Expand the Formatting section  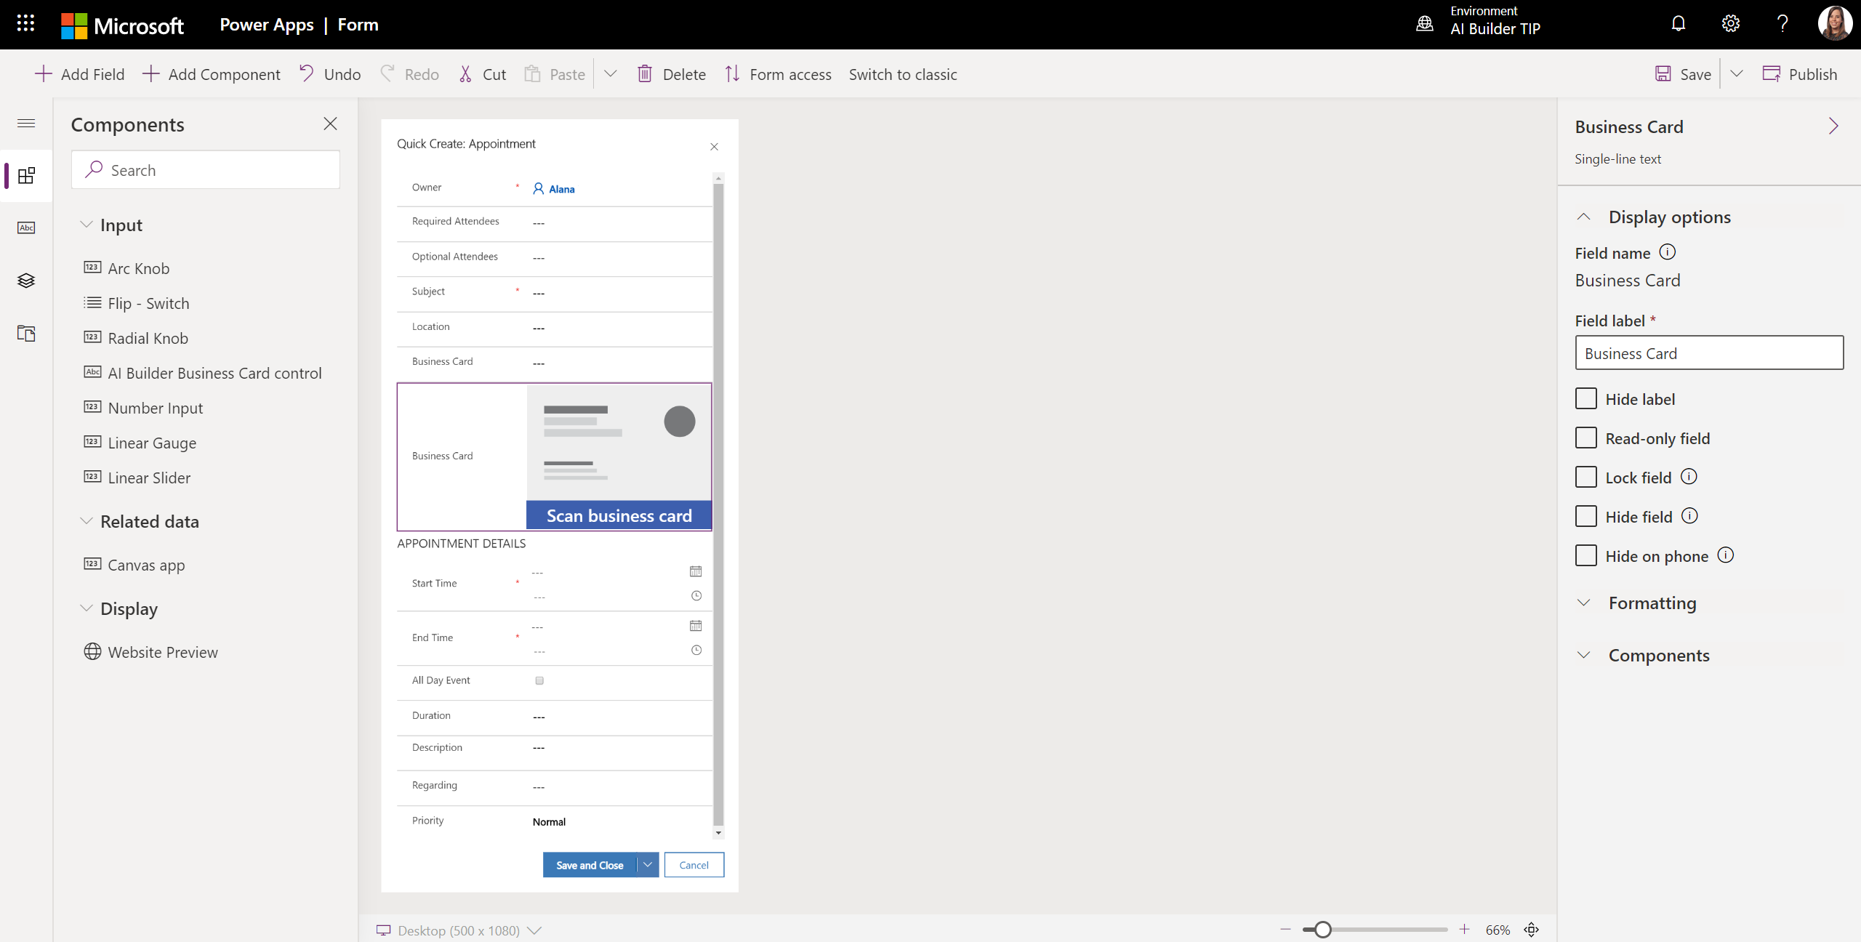pyautogui.click(x=1584, y=603)
